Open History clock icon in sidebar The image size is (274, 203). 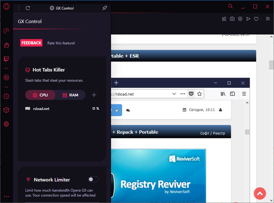coord(6,96)
